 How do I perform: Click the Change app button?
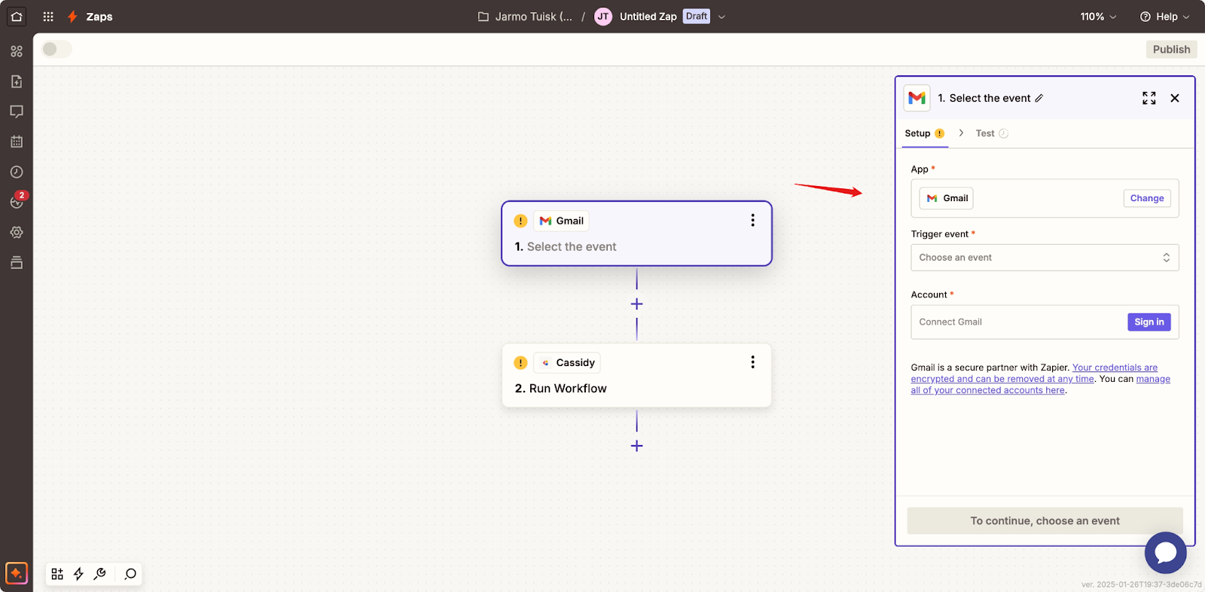pyautogui.click(x=1147, y=198)
